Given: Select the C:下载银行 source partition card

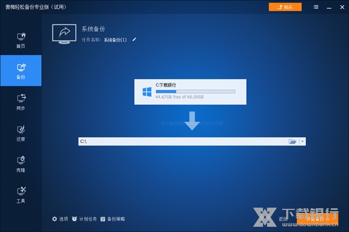Looking at the screenshot, I should click(190, 92).
